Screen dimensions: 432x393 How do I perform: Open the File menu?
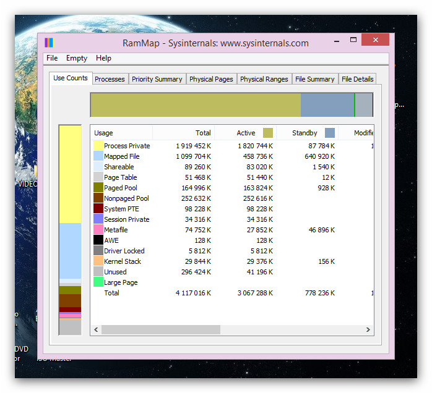point(52,58)
